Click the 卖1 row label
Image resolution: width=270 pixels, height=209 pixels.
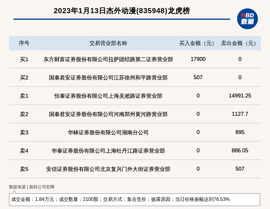(x=24, y=96)
